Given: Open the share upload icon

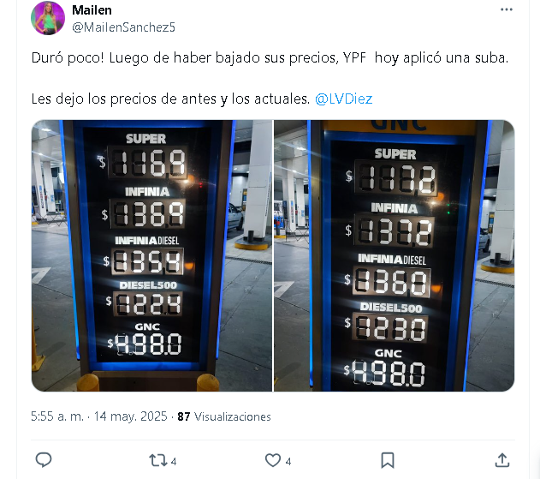Looking at the screenshot, I should (x=502, y=460).
